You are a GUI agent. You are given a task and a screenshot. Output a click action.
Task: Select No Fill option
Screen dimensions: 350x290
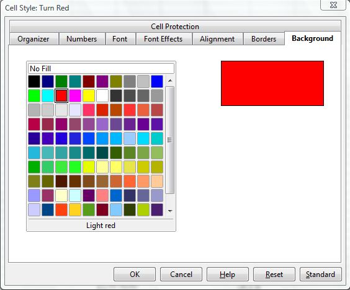coord(101,68)
